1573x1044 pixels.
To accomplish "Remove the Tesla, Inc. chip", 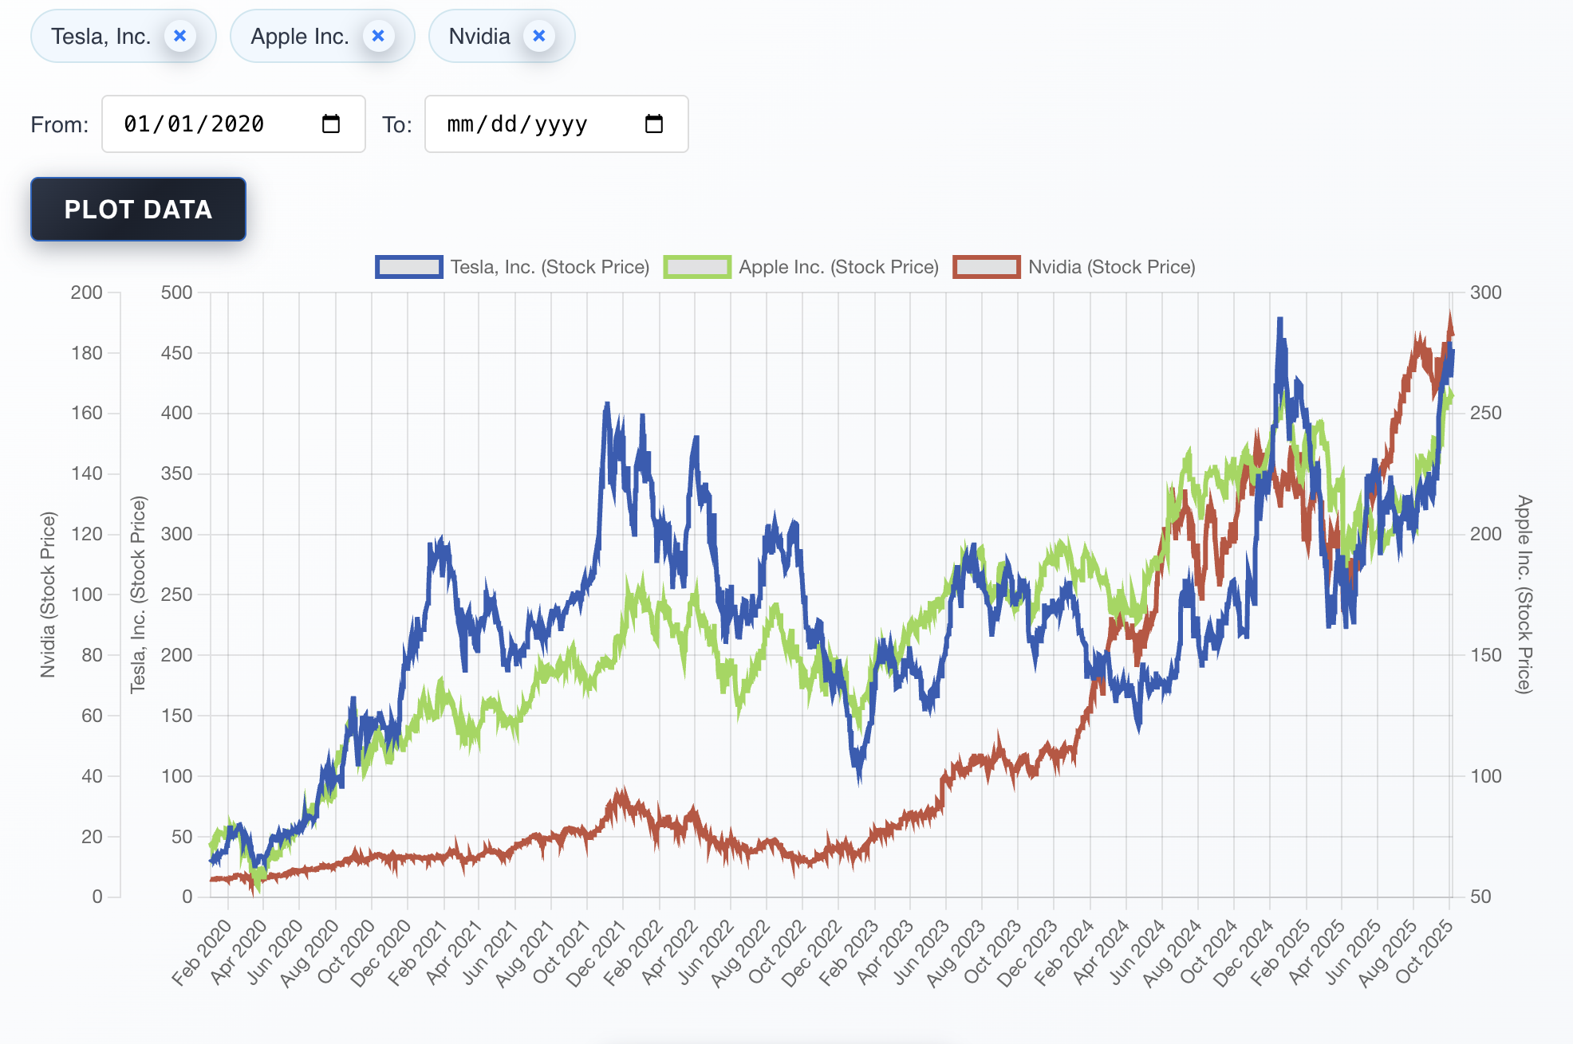I will click(180, 36).
